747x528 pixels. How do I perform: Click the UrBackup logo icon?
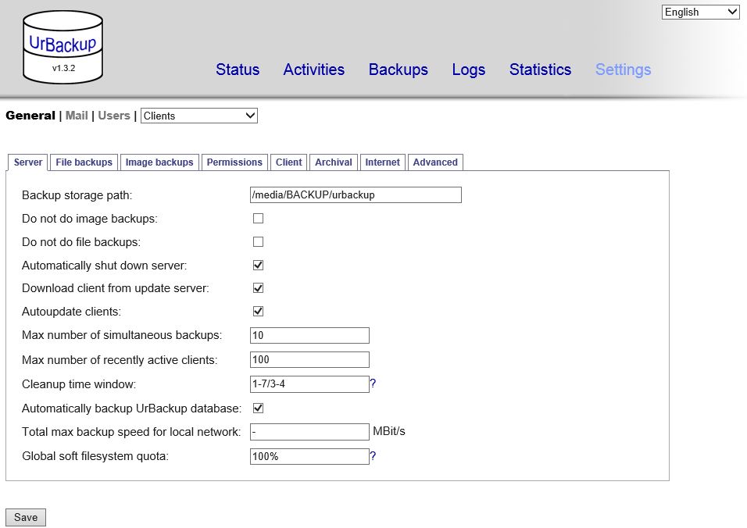click(63, 47)
